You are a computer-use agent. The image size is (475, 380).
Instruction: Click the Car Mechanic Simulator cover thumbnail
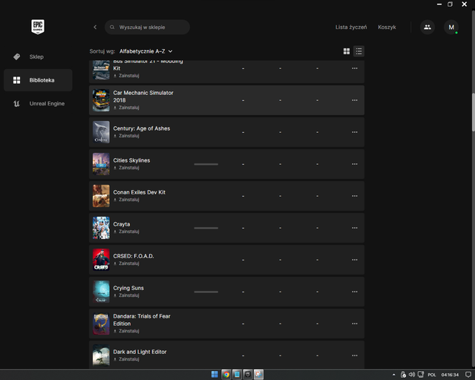pos(101,100)
